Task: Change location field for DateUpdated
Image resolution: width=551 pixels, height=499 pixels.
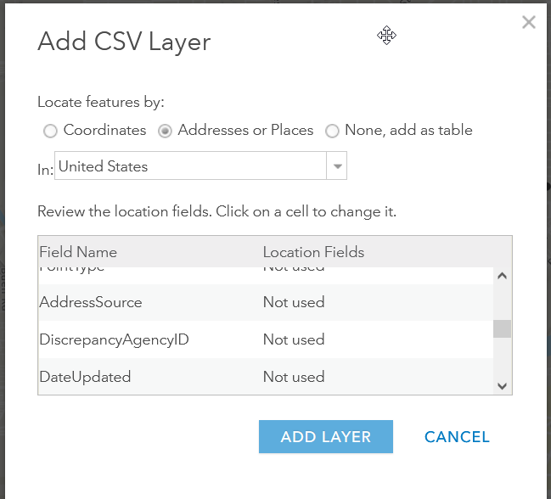Action: pos(294,377)
